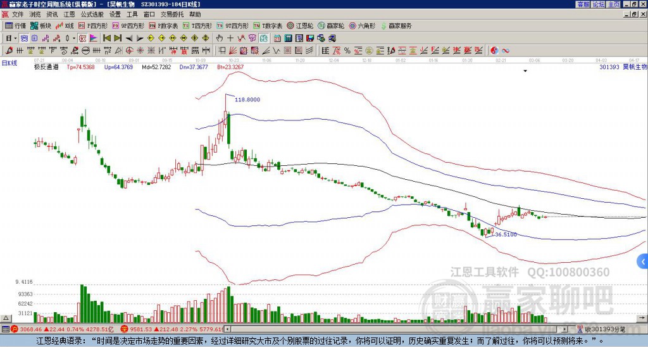This screenshot has width=648, height=347.
Task: Click the blue infinity loop icon
Action: [x=506, y=51]
